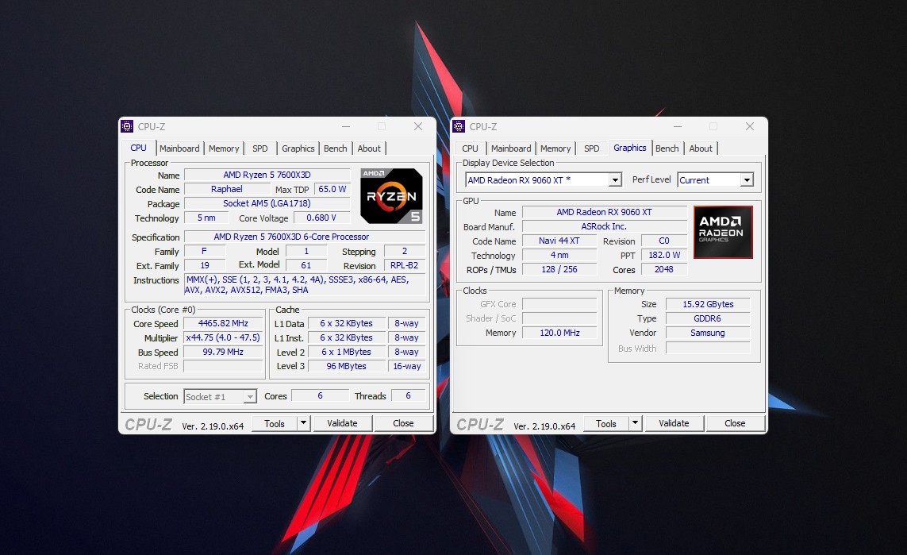Click the Specification field text
This screenshot has width=907, height=555.
(x=305, y=237)
